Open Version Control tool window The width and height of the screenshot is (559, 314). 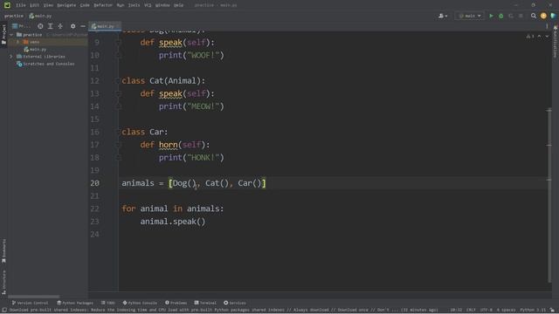coord(30,303)
